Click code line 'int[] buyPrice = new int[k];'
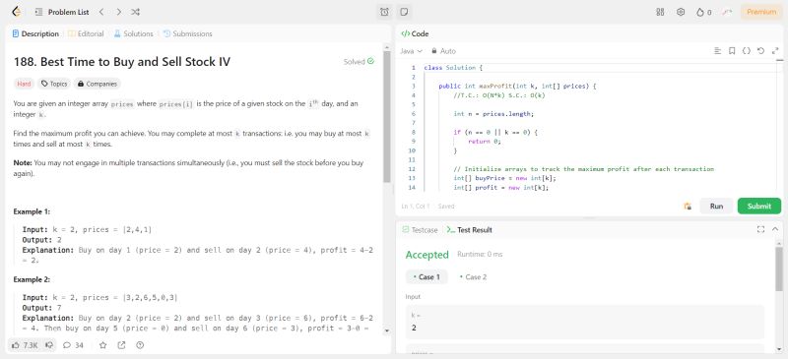The height and width of the screenshot is (359, 788). [x=505, y=178]
